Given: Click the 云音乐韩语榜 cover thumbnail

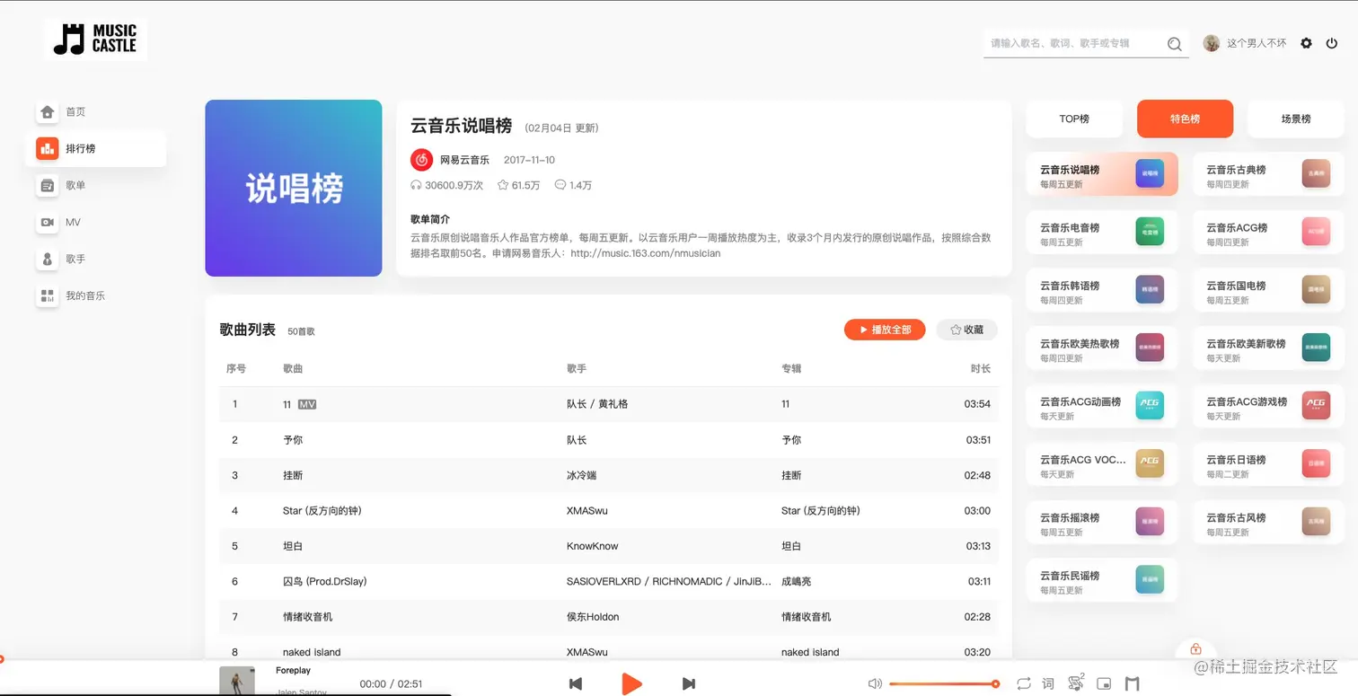Looking at the screenshot, I should (x=1150, y=290).
